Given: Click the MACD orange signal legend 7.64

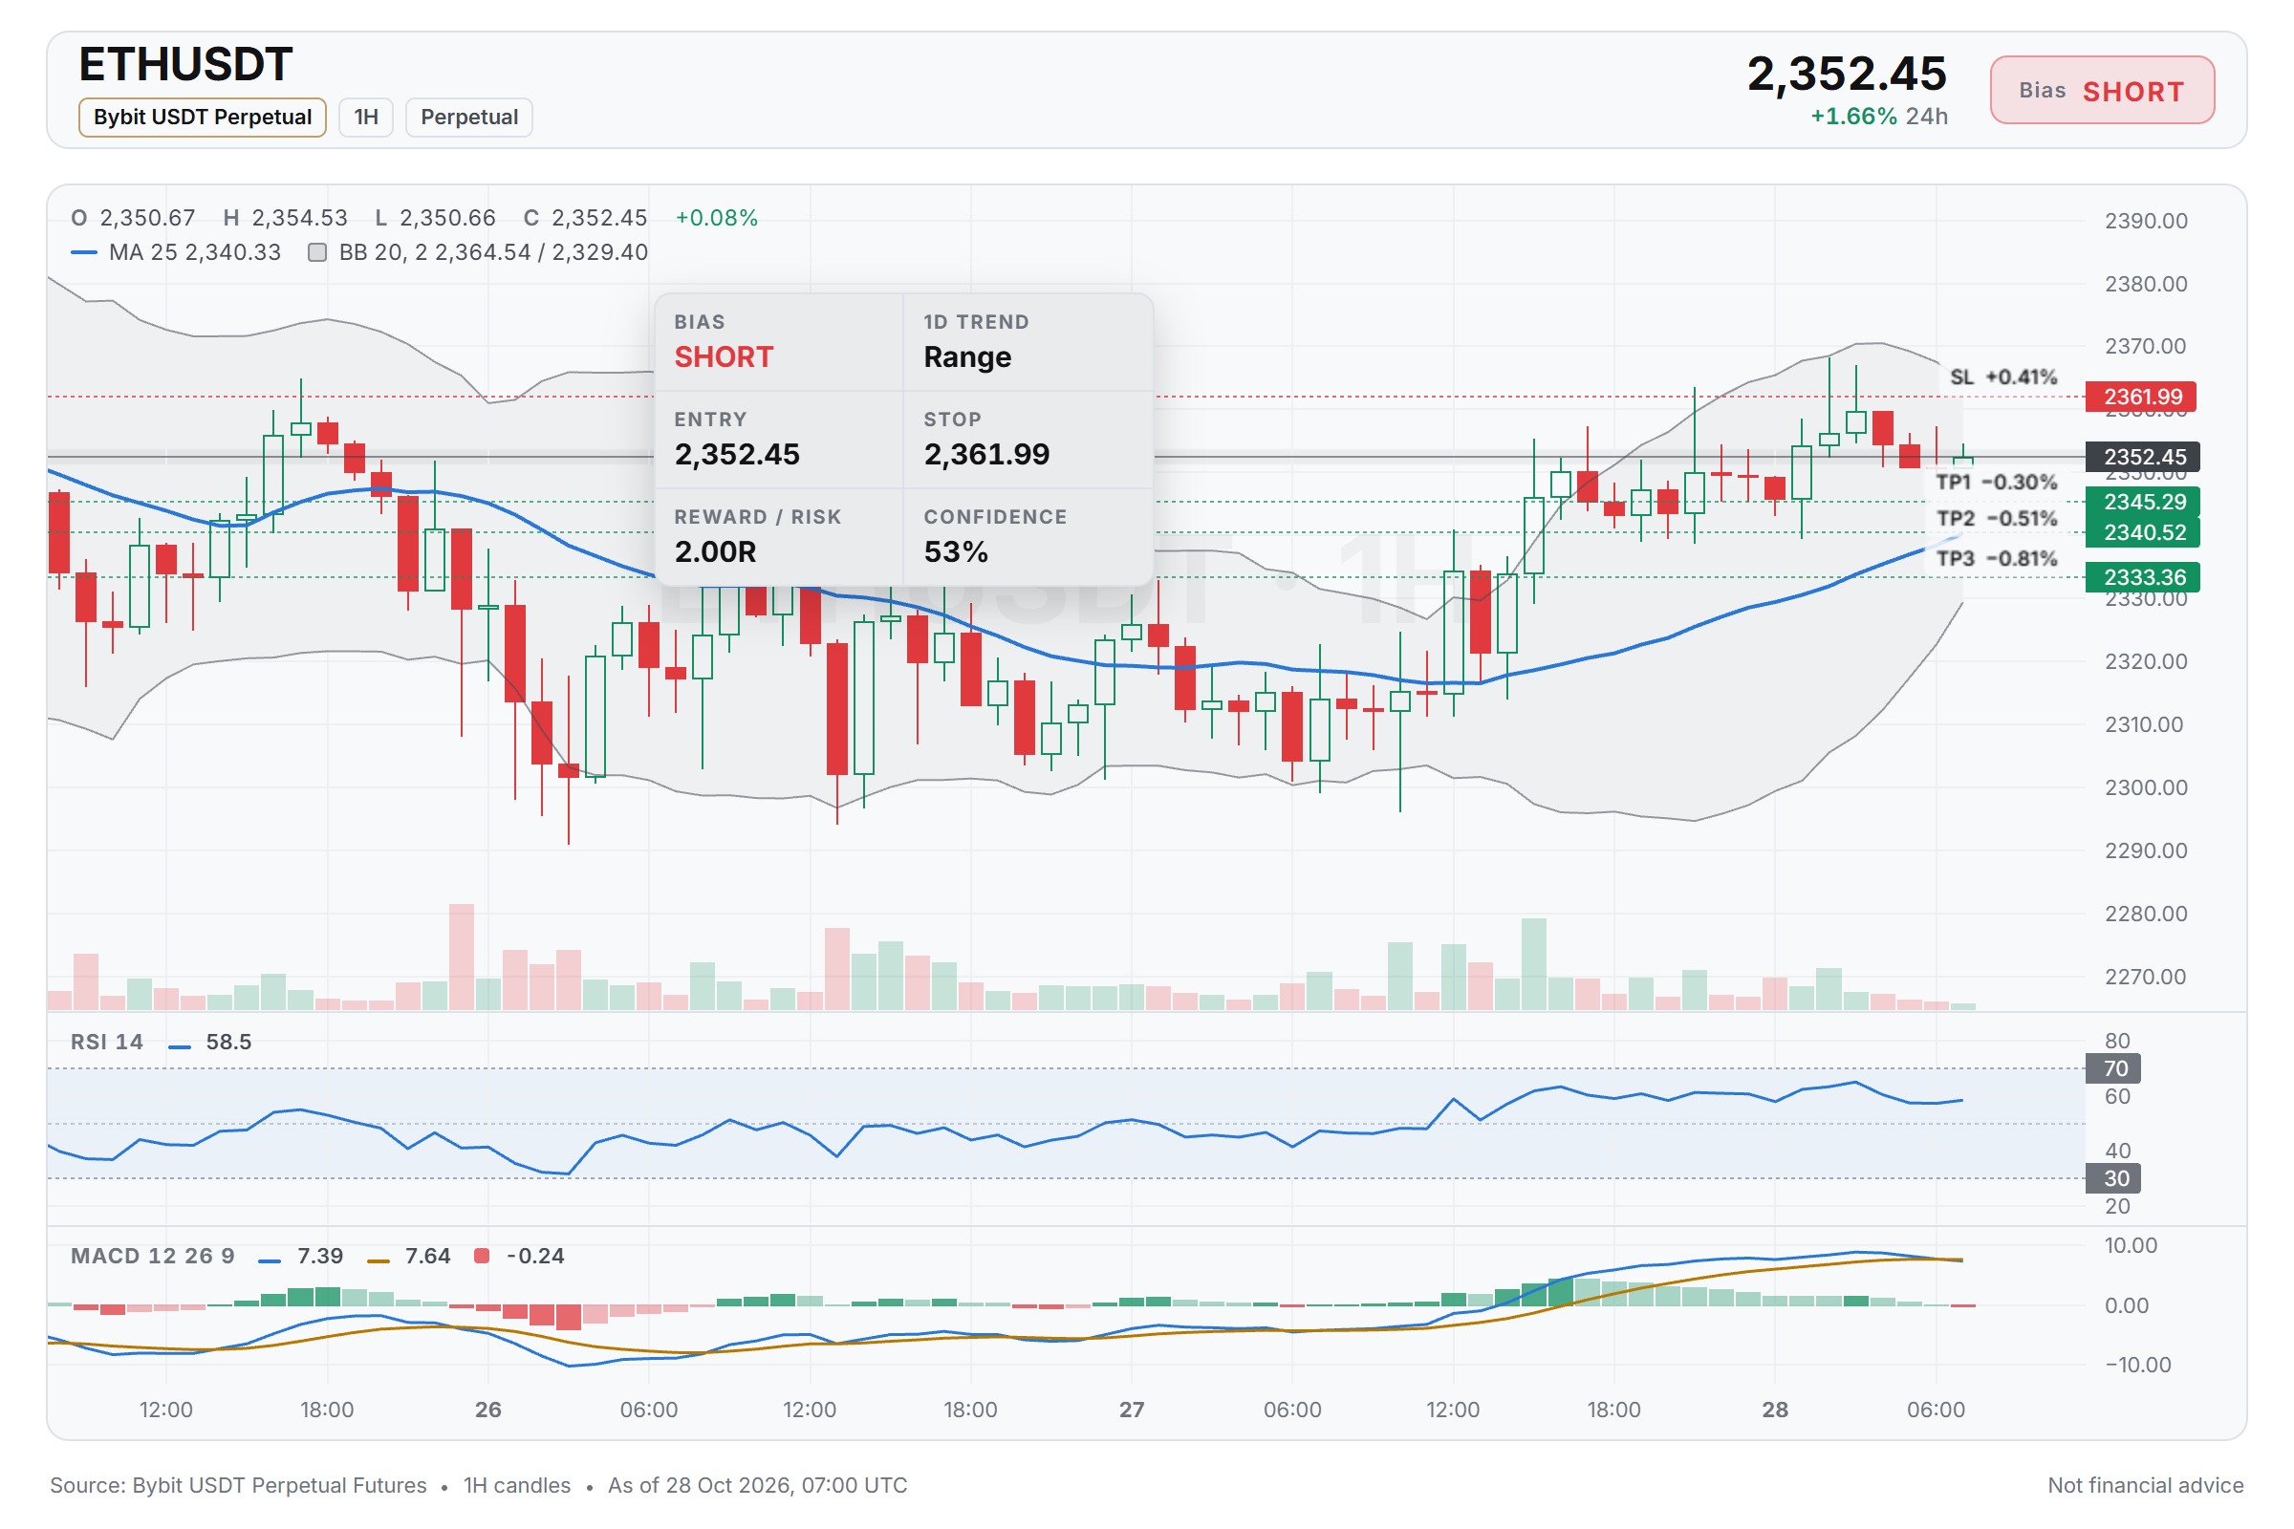Looking at the screenshot, I should tap(409, 1256).
